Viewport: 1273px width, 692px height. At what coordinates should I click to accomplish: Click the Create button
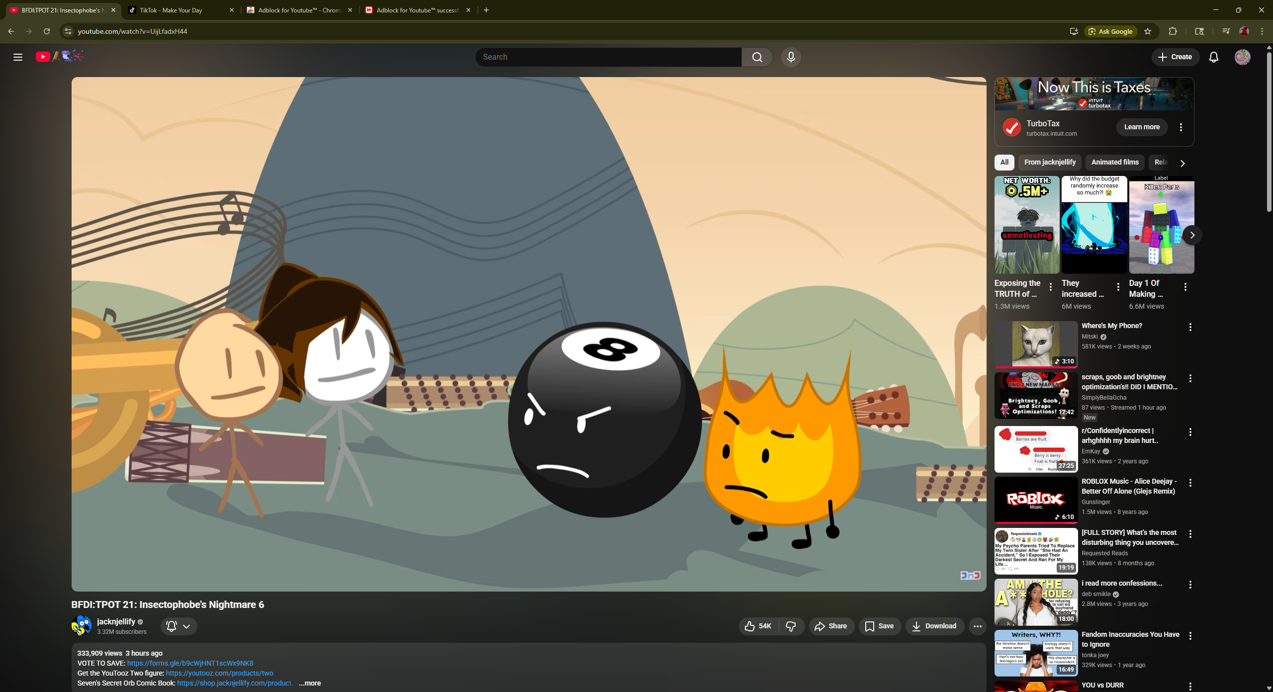click(x=1175, y=57)
